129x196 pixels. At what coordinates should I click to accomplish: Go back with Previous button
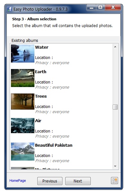[x=50, y=181]
